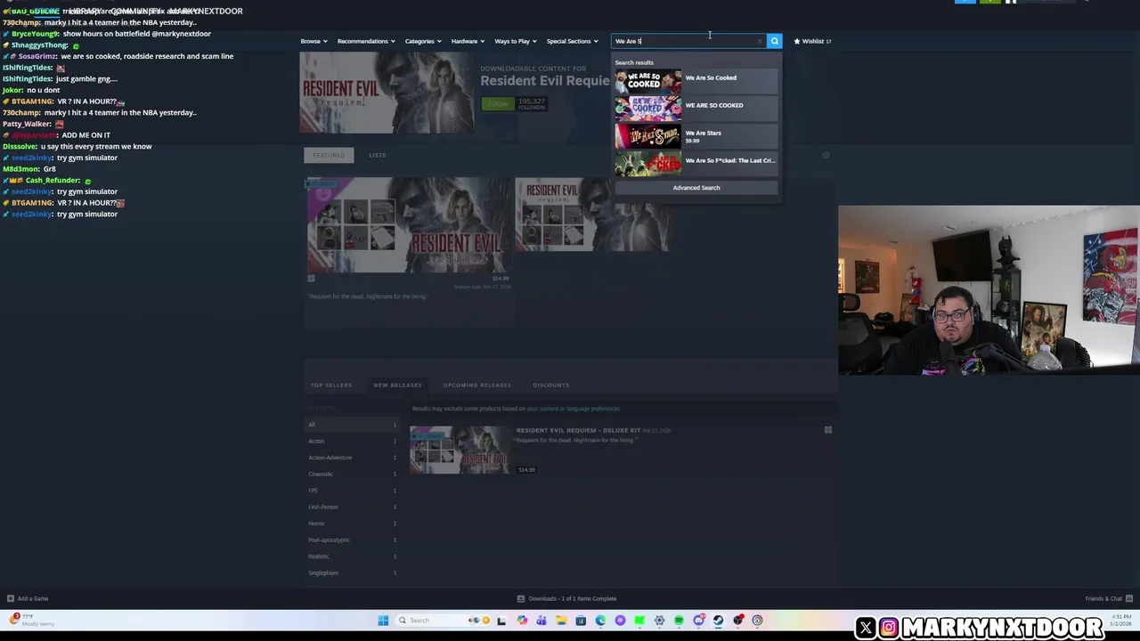Filter by the Action-Adventure tag
The width and height of the screenshot is (1140, 641).
point(352,458)
